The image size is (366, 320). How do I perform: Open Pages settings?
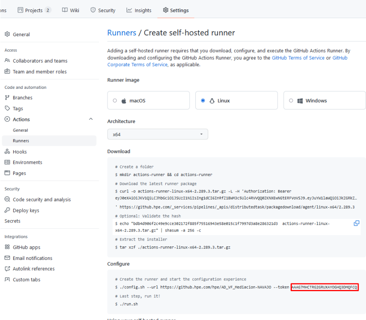click(x=19, y=173)
